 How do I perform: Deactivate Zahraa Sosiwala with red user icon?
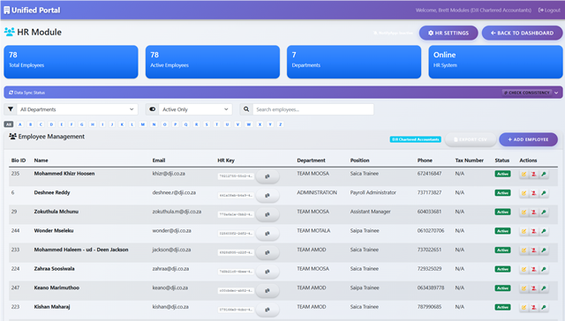point(533,269)
